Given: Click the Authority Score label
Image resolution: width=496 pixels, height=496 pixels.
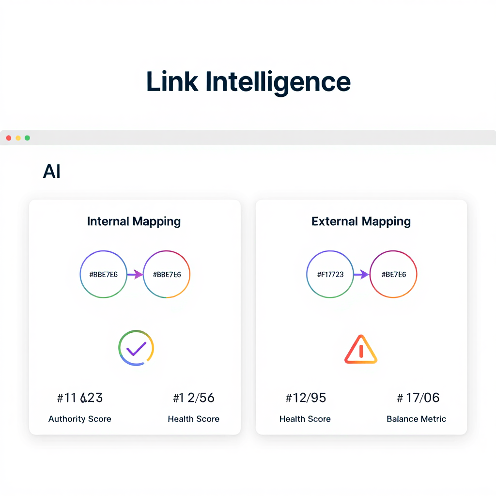Looking at the screenshot, I should pyautogui.click(x=80, y=419).
